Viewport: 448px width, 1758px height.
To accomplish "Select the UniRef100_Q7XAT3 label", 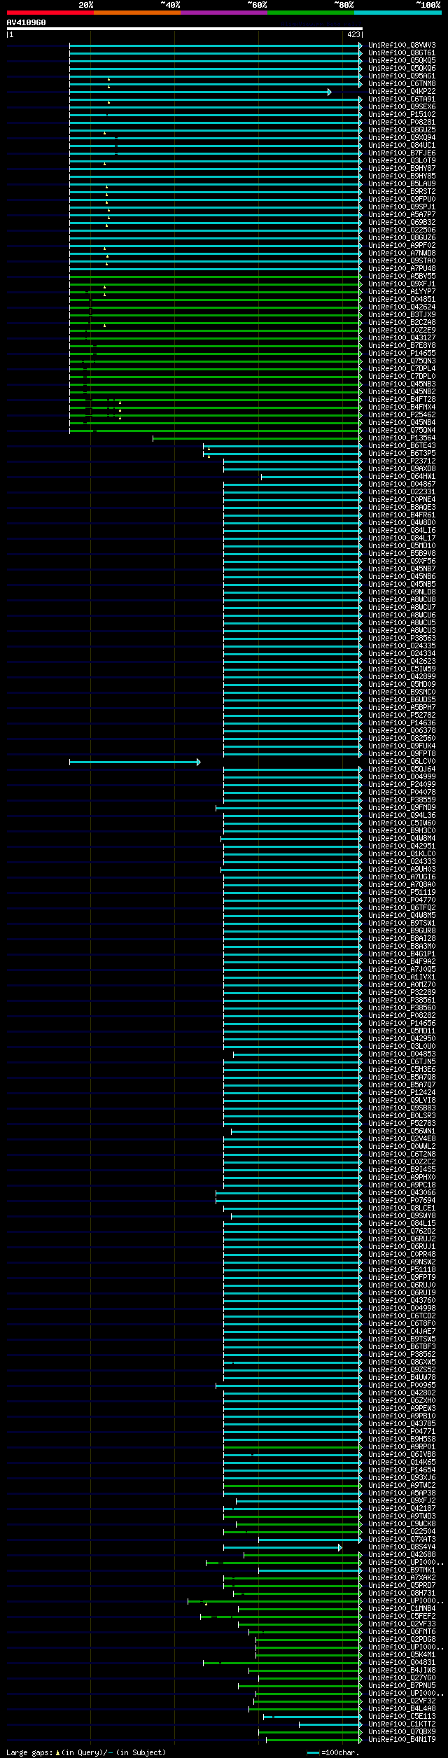I will point(402,1540).
